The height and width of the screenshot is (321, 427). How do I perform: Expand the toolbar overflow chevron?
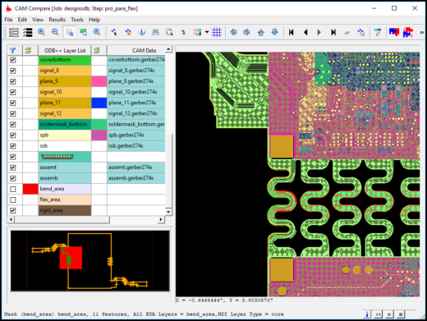[421, 33]
